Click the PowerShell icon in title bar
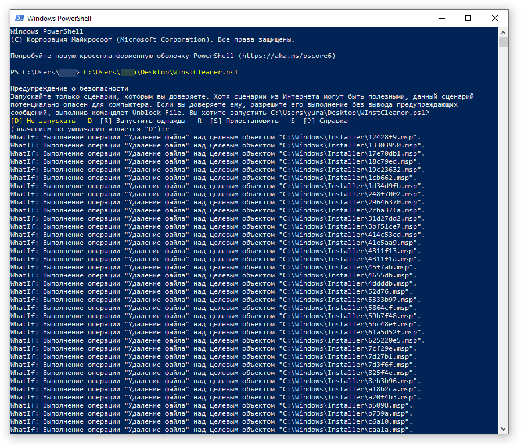521x447 pixels. [19, 18]
